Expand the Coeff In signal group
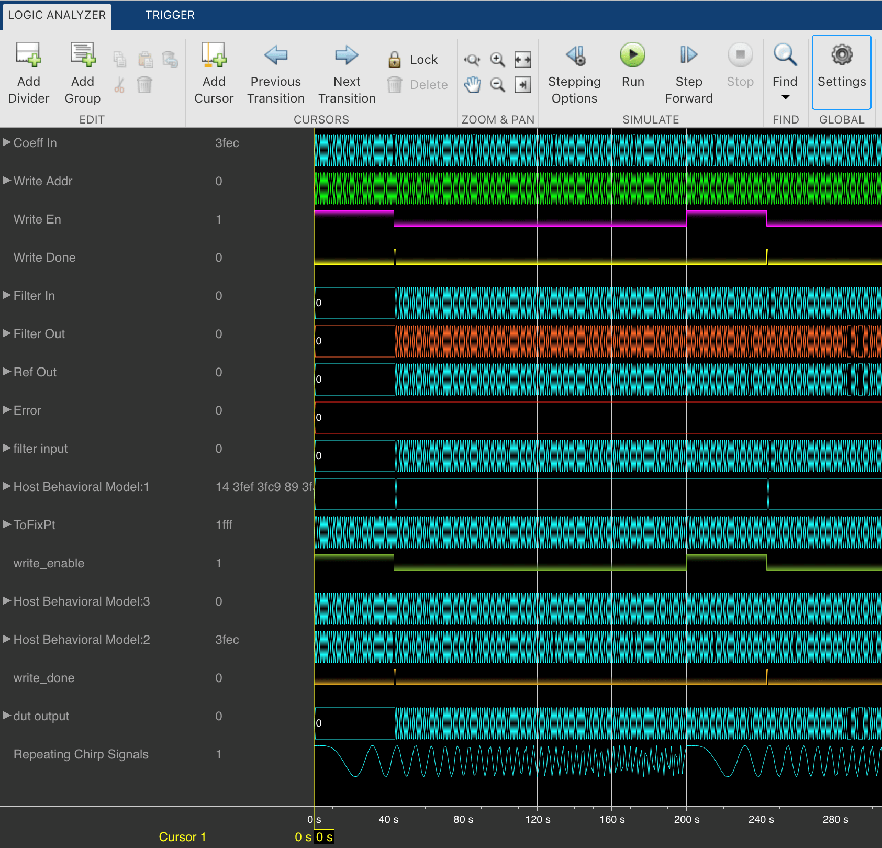The image size is (882, 848). pyautogui.click(x=6, y=142)
